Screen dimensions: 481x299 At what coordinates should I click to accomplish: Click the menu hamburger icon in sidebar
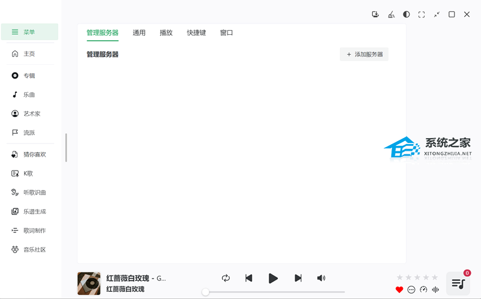point(14,32)
